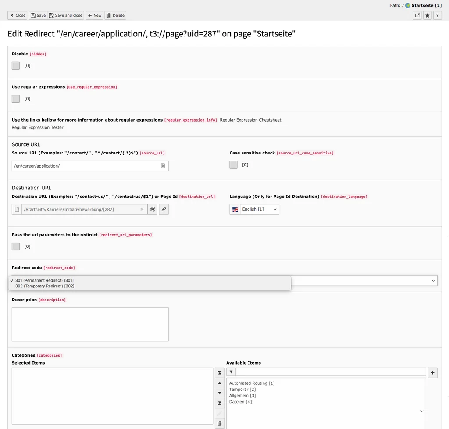Open the record selector next to Source URL
The height and width of the screenshot is (429, 449).
point(163,165)
